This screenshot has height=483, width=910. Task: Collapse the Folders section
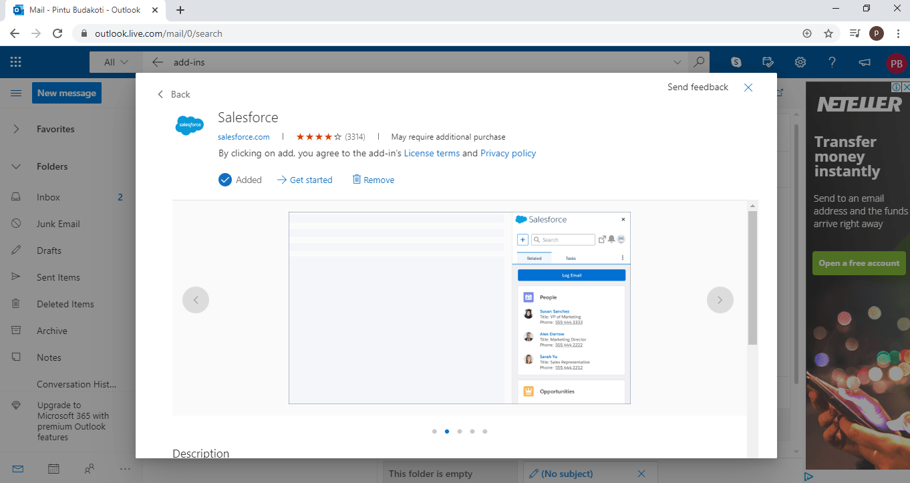(x=16, y=166)
